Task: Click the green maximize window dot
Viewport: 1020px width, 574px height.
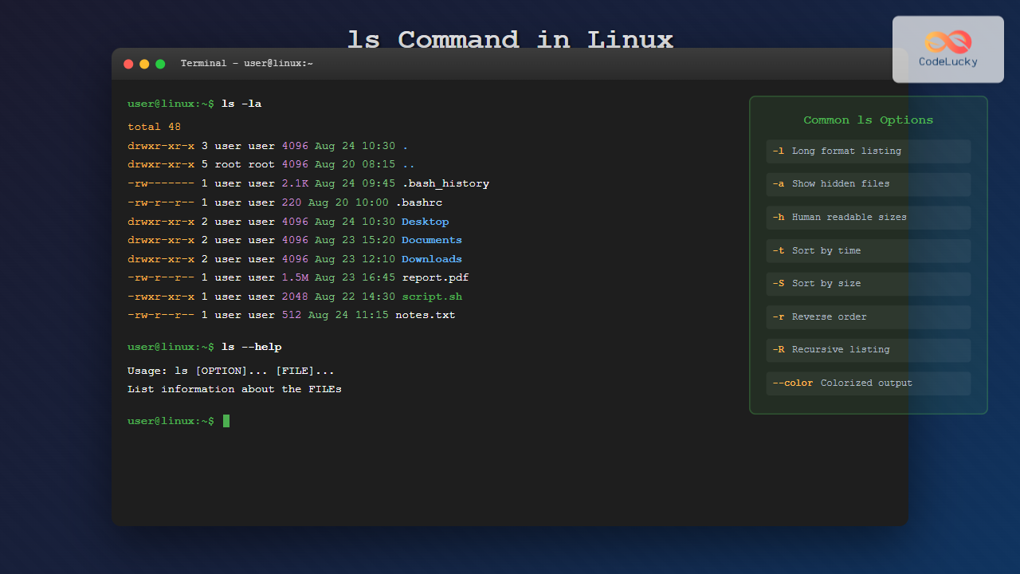Action: (160, 64)
